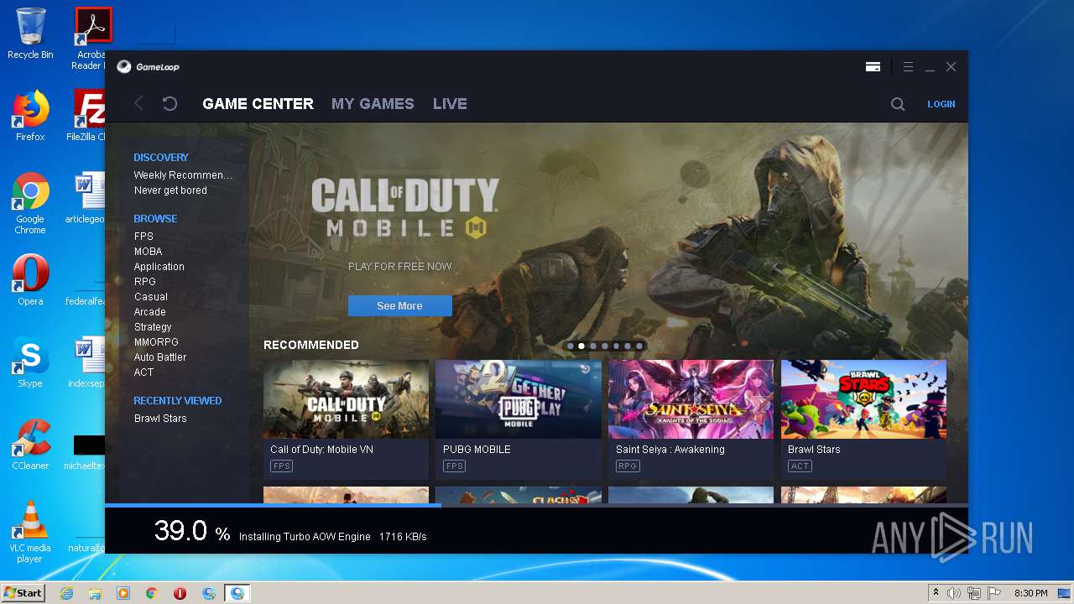Open VLC media player desktop icon

[x=30, y=532]
